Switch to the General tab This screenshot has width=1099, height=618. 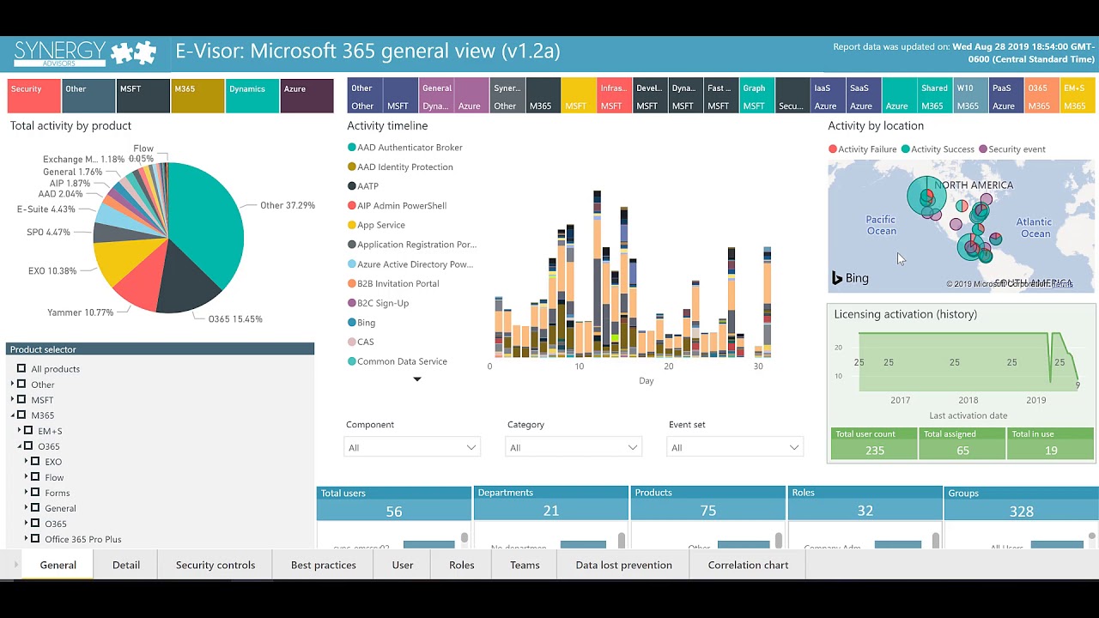click(x=58, y=565)
